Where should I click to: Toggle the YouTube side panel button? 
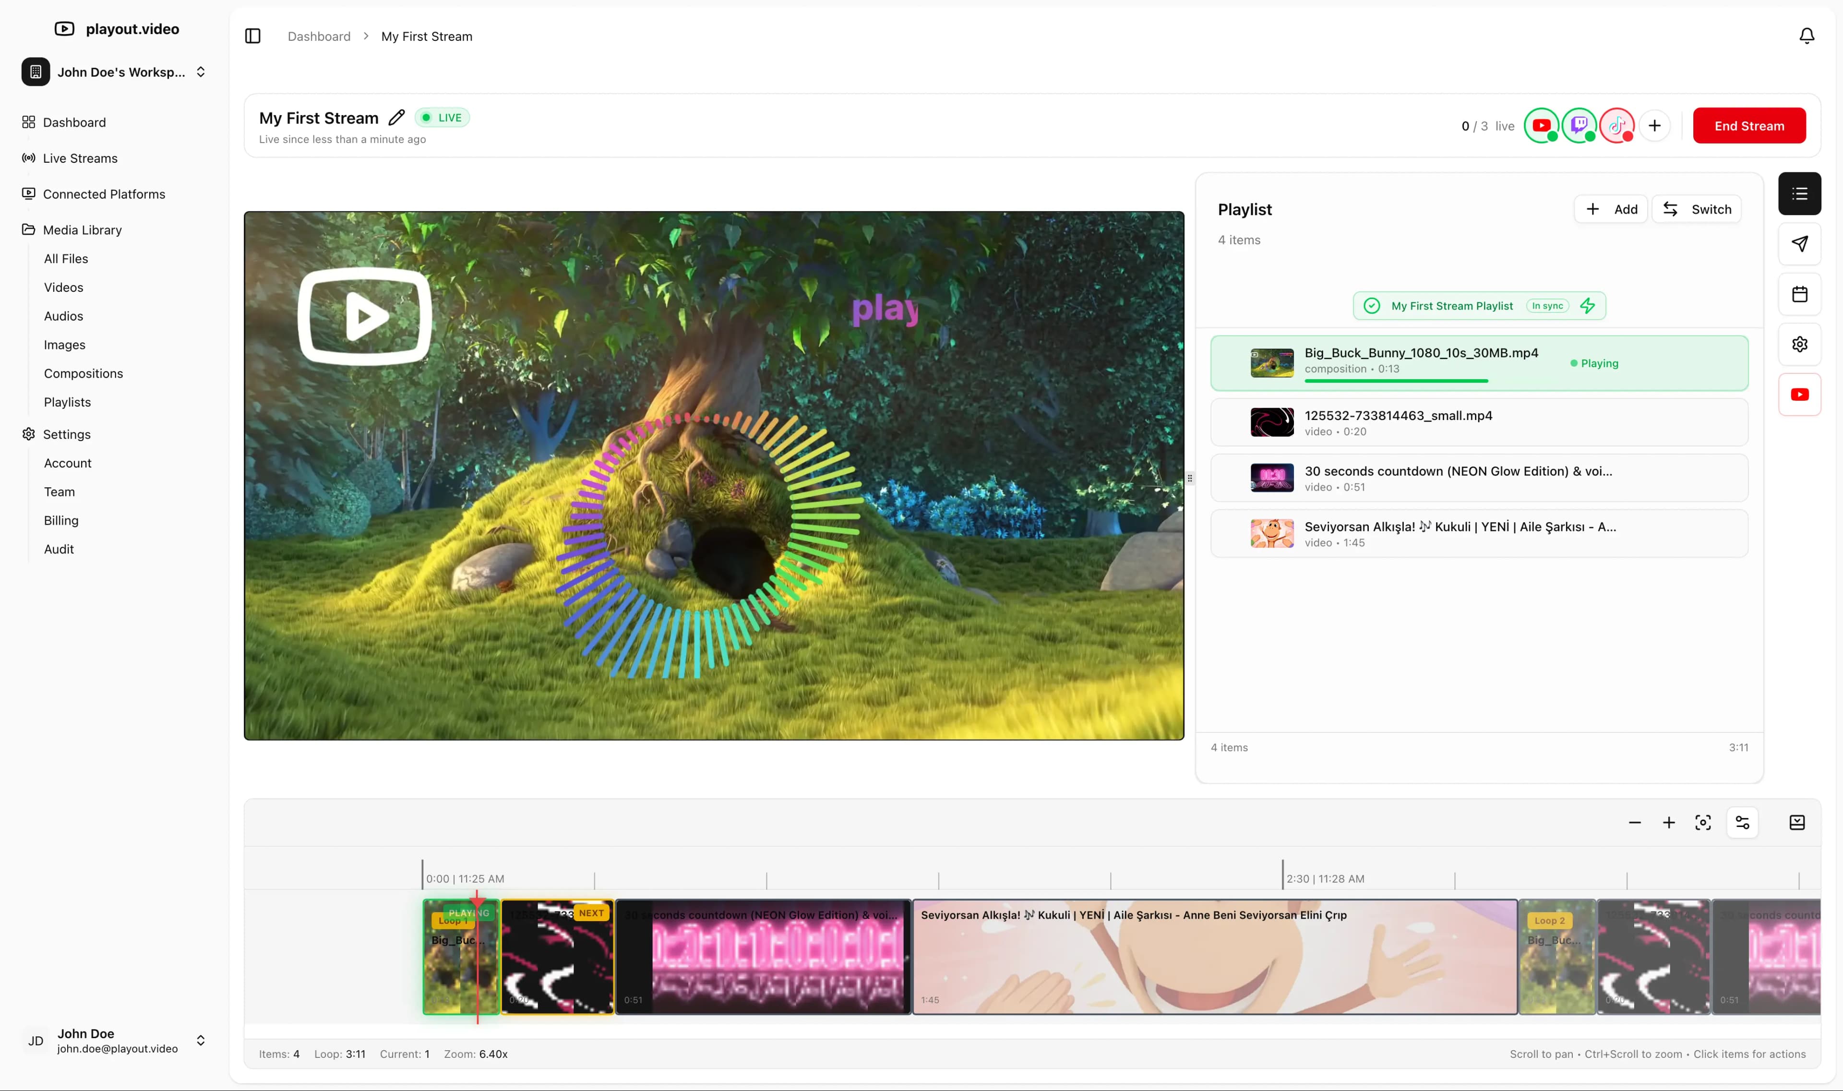1799,395
